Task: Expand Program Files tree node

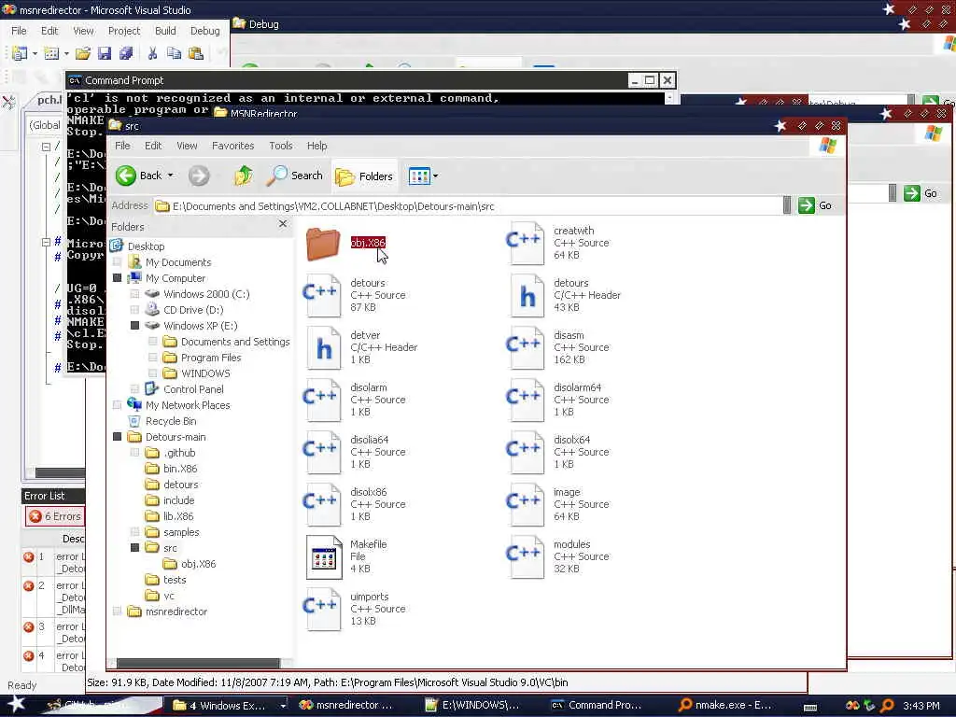Action: 152,358
